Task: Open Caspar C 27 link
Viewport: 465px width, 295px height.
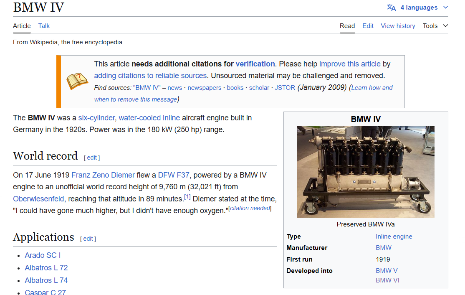Action: [x=45, y=292]
